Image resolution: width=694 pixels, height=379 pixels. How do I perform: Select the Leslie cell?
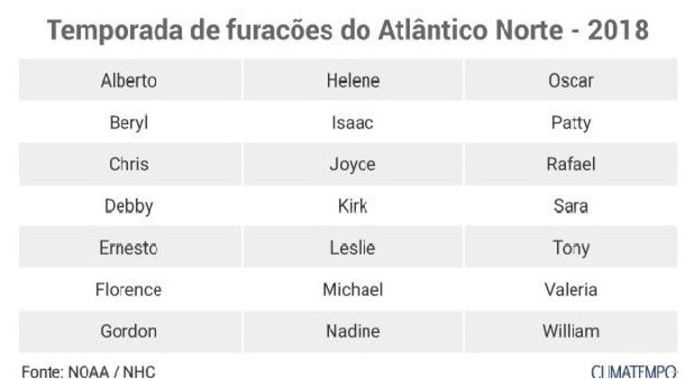pos(352,248)
